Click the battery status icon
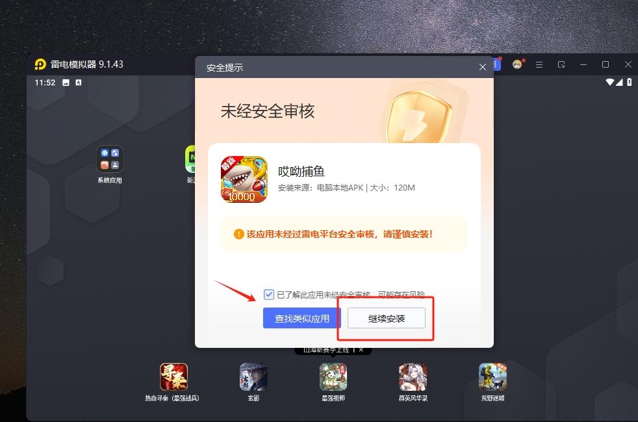 (x=628, y=83)
